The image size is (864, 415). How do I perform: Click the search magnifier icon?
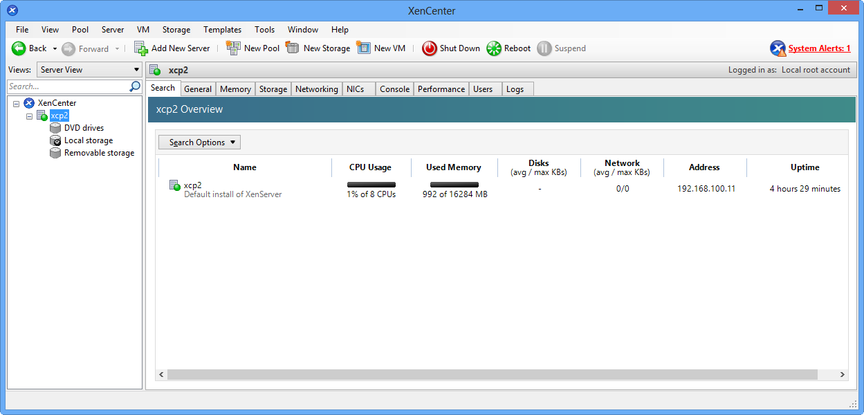(135, 86)
